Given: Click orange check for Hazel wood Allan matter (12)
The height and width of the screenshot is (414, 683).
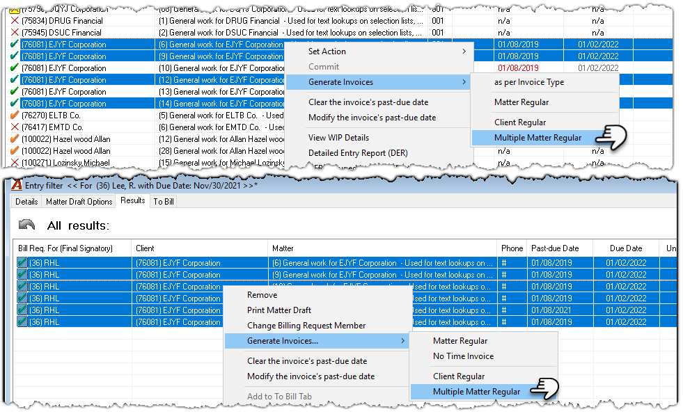Looking at the screenshot, I should tap(15, 138).
